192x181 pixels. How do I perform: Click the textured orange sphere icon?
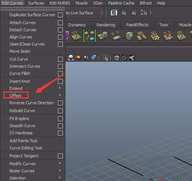coord(79,58)
